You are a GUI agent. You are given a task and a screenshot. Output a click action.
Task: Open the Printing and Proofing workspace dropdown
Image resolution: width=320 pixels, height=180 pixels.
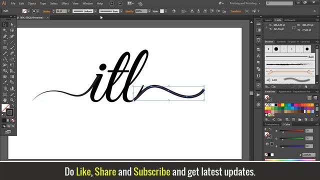tap(244, 3)
